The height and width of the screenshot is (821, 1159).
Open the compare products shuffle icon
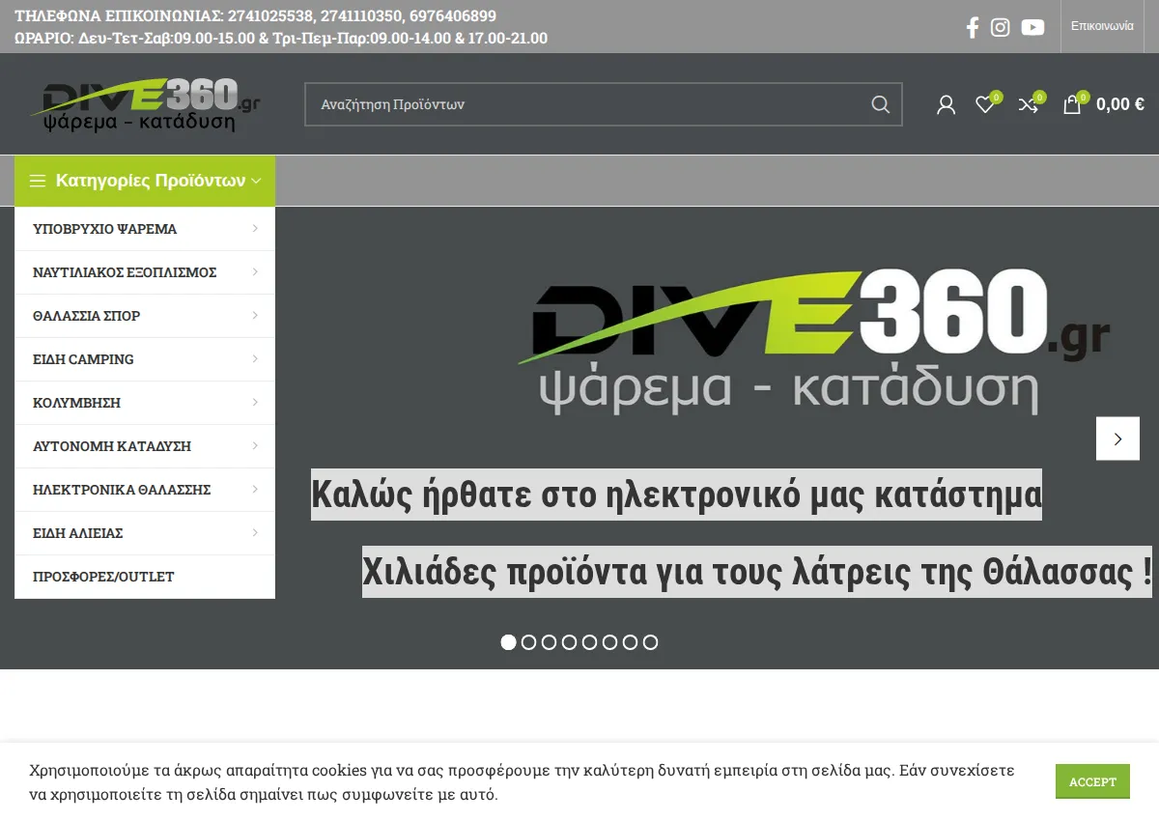click(x=1029, y=104)
